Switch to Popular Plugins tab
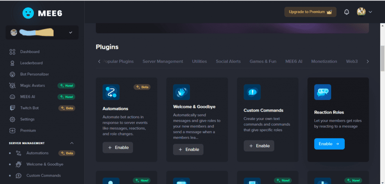This screenshot has height=184, width=385. click(x=118, y=61)
